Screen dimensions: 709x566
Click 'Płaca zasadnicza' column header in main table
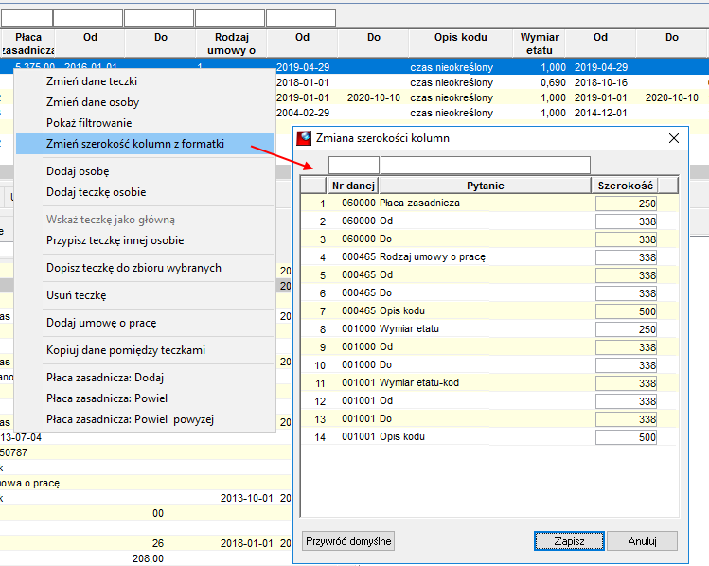(x=28, y=44)
